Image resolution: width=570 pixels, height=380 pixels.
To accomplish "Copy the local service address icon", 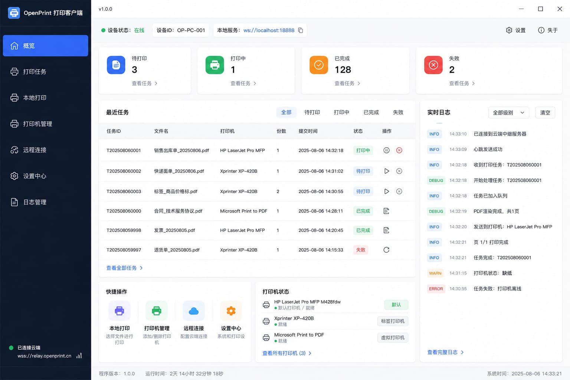I will (x=301, y=30).
